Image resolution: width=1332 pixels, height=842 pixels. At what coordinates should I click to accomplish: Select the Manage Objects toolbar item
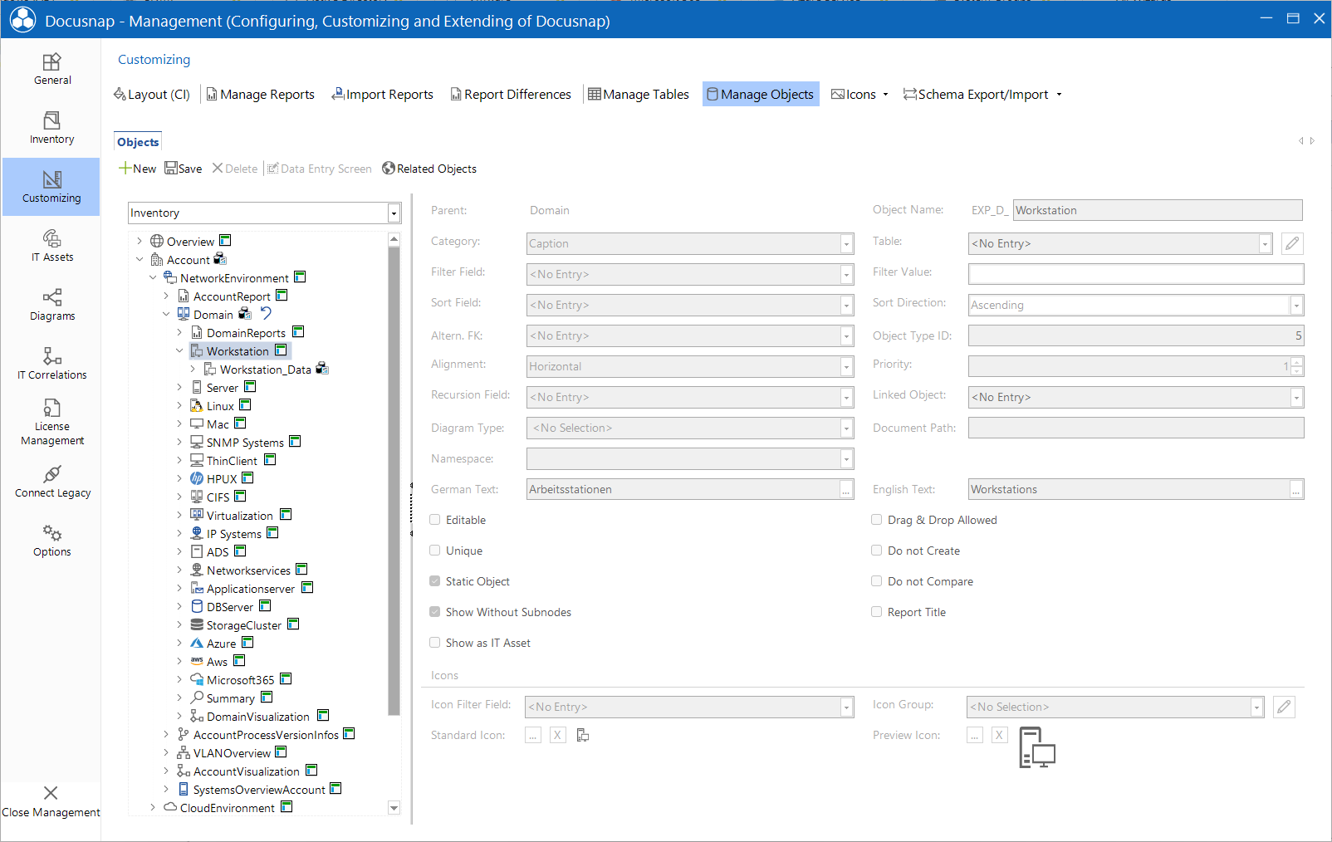click(x=761, y=95)
